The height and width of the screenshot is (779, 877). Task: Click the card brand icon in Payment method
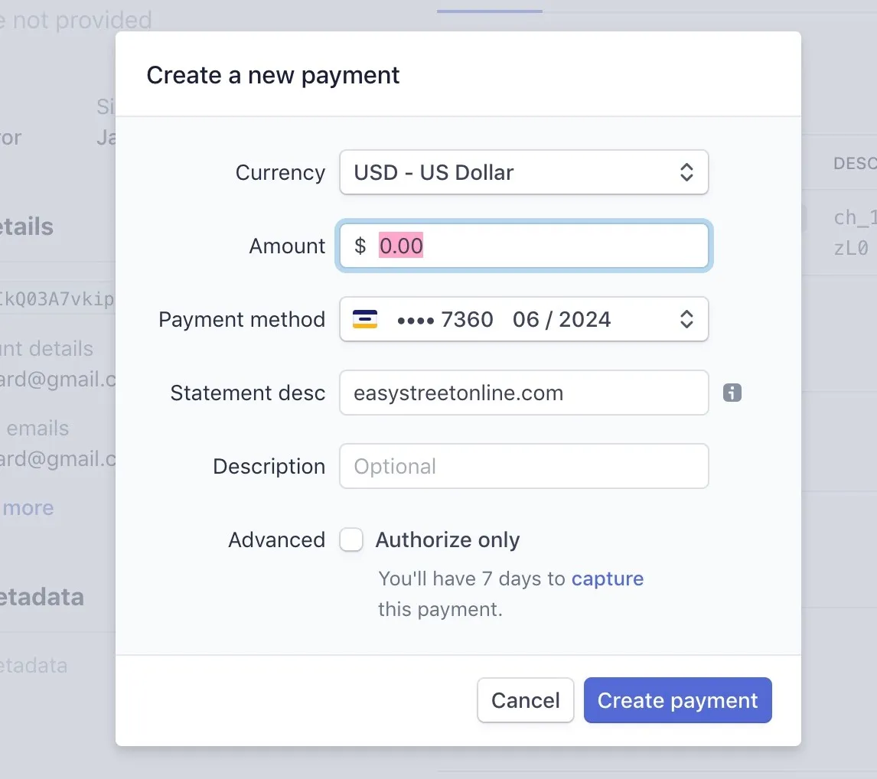365,319
